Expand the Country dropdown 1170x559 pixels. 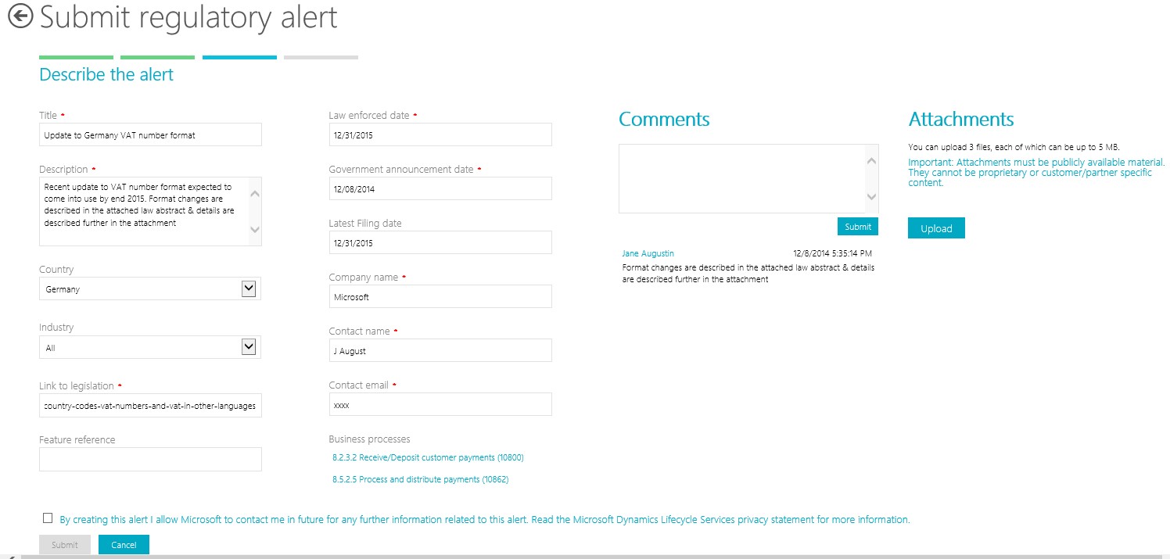(x=249, y=288)
